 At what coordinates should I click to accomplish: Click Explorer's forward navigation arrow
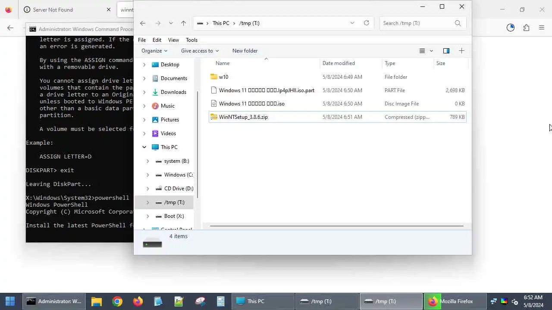158,23
